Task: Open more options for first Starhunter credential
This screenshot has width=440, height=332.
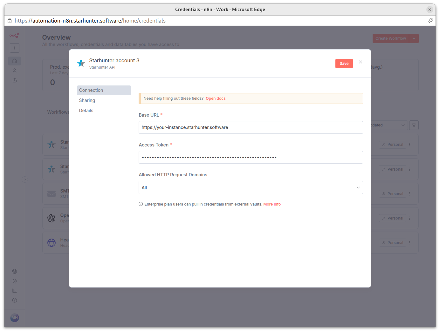Action: [x=410, y=145]
